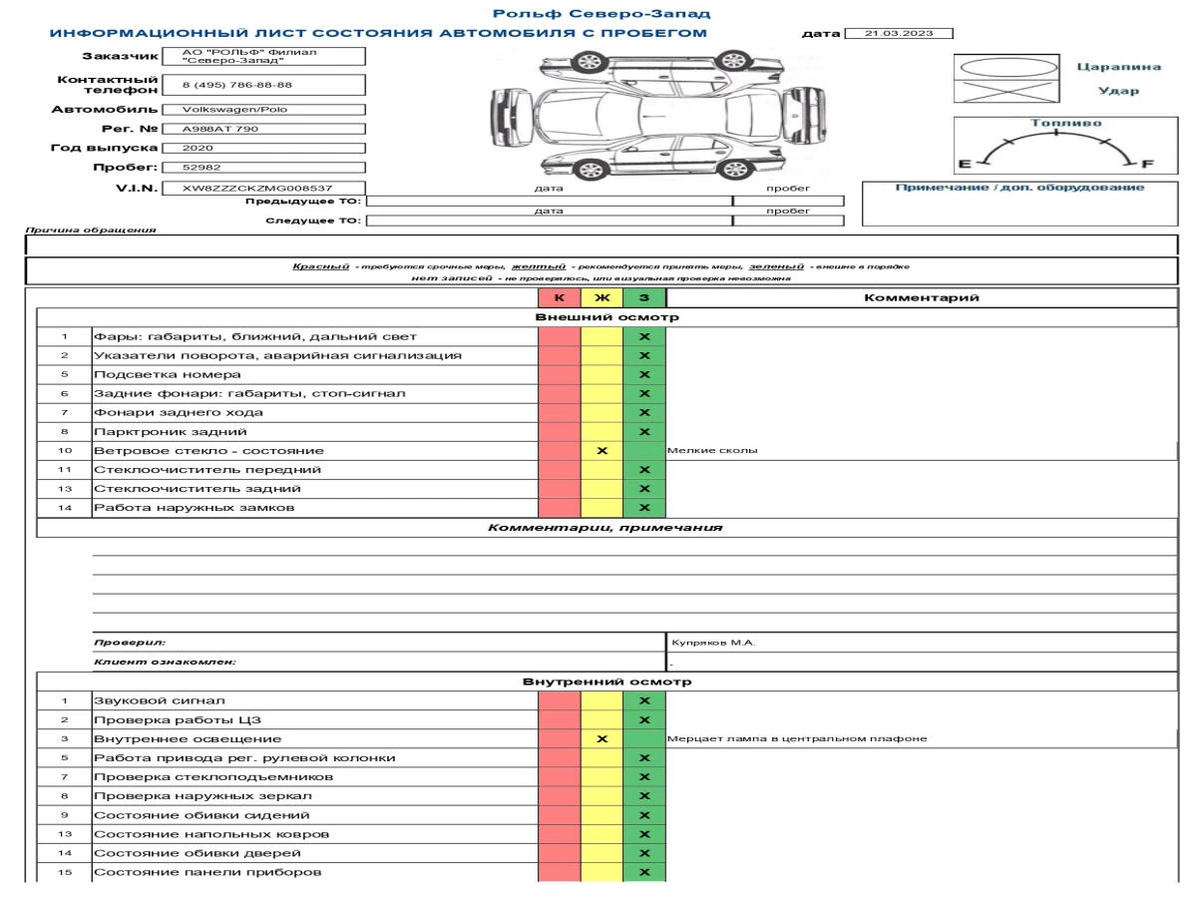
Task: Click the red К column header
Action: pos(559,297)
